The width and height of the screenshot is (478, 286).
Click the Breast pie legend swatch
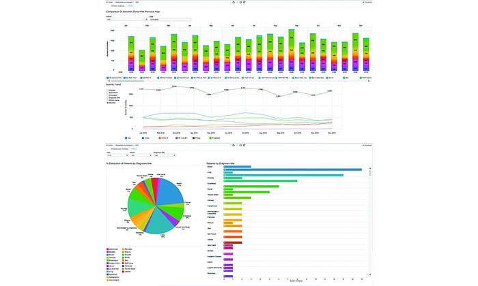point(108,255)
